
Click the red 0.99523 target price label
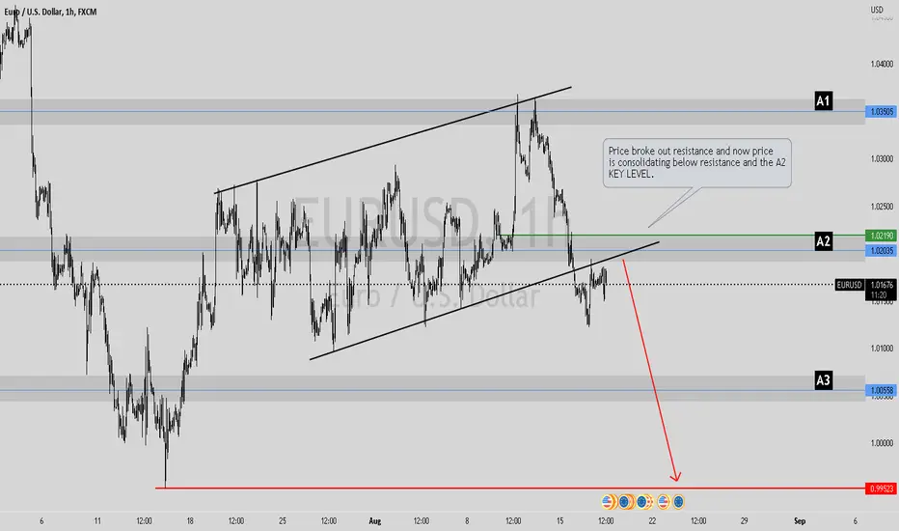click(x=882, y=489)
